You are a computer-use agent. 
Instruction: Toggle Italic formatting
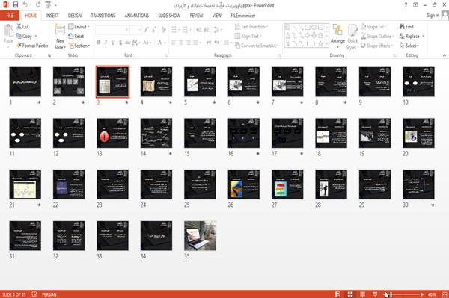[106, 43]
